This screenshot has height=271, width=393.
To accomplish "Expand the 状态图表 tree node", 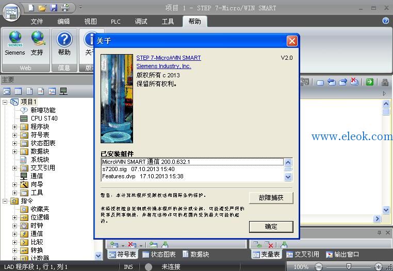I will (15, 143).
